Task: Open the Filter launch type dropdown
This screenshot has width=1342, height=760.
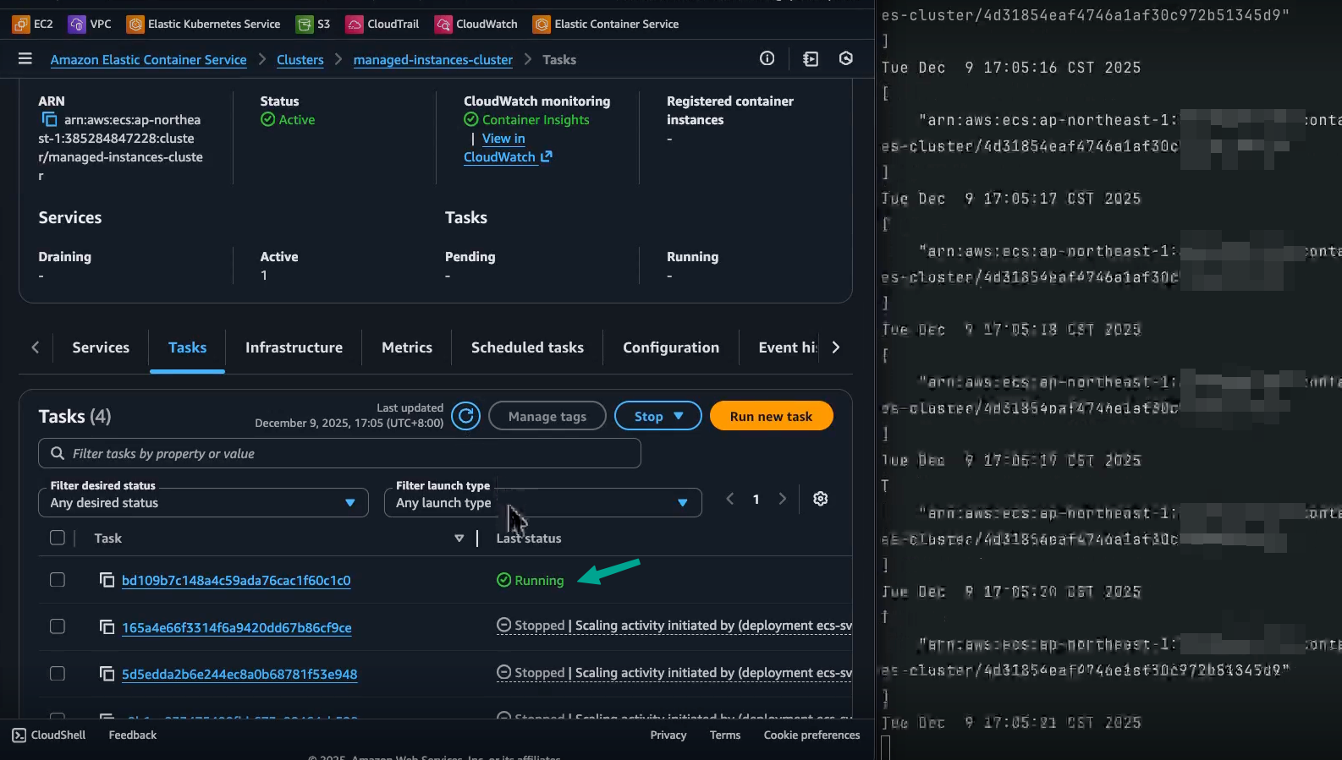Action: click(542, 503)
